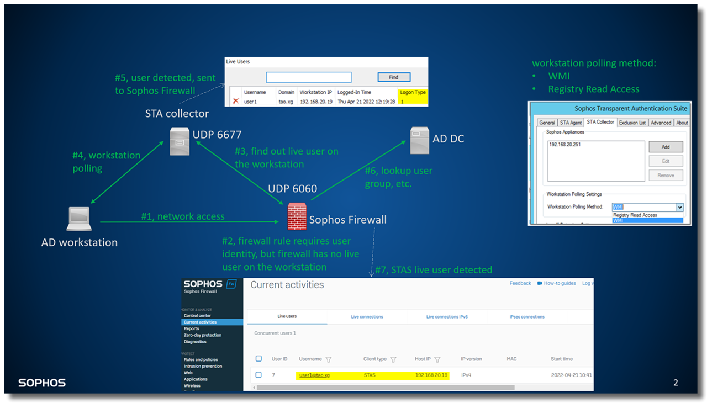Viewport: 707px width, 403px height.
Task: Open the Feedback link
Action: pos(520,283)
